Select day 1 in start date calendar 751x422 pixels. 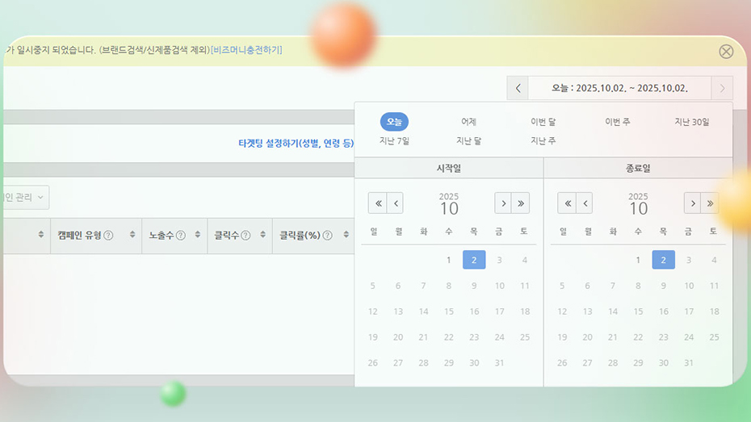pyautogui.click(x=449, y=260)
